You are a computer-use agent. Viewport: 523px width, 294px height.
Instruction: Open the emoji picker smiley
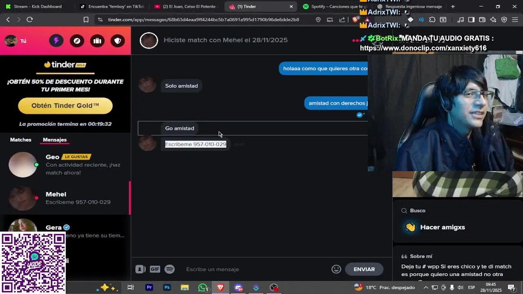336,269
